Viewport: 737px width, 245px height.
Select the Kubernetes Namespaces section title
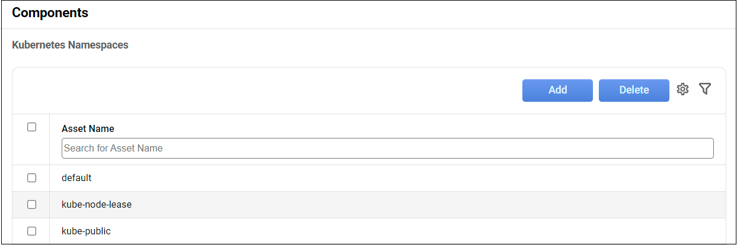pyautogui.click(x=70, y=45)
